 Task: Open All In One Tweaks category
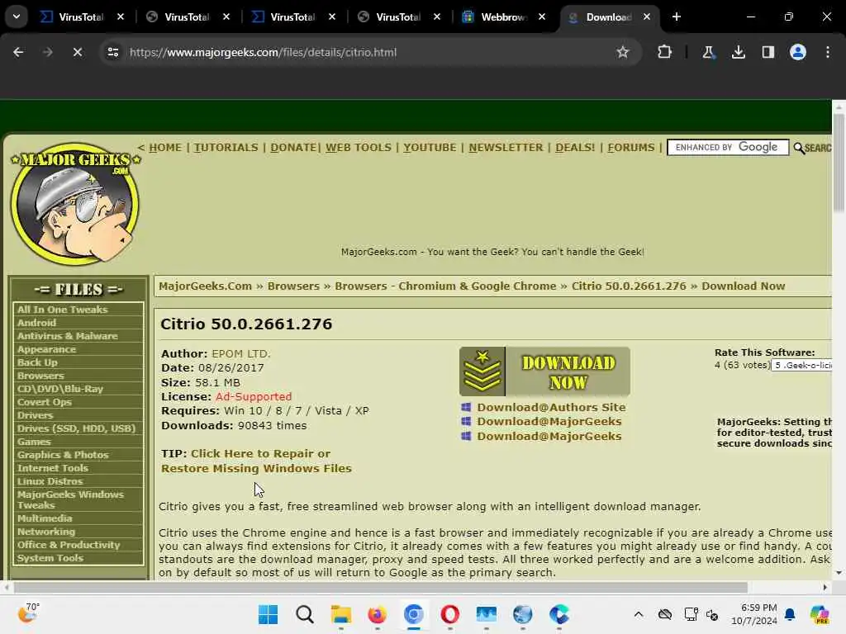62,310
